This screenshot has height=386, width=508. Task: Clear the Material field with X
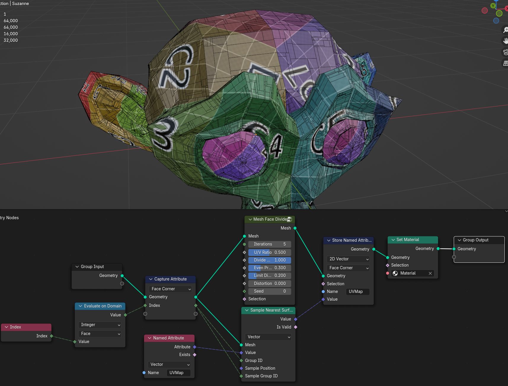coord(430,273)
